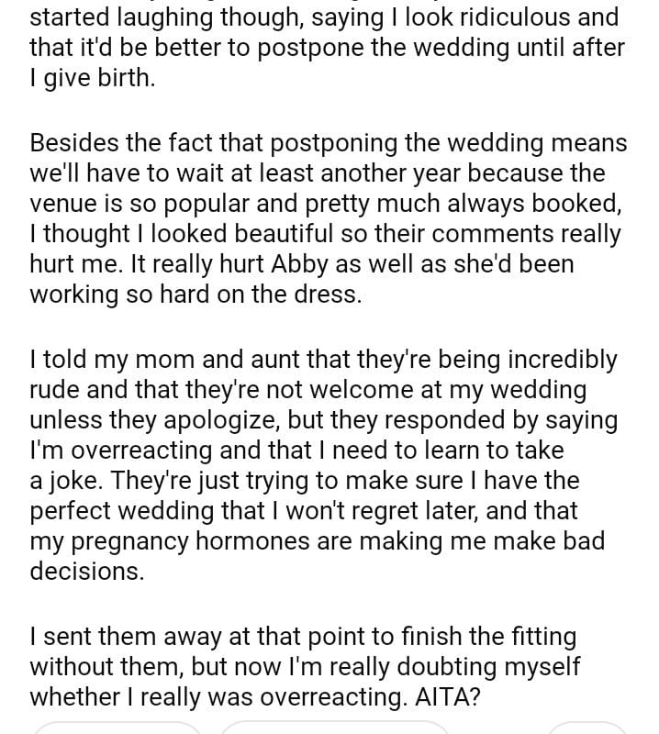Image resolution: width=659 pixels, height=734 pixels.
Task: Click the share pill button at bottom right
Action: coord(587,728)
